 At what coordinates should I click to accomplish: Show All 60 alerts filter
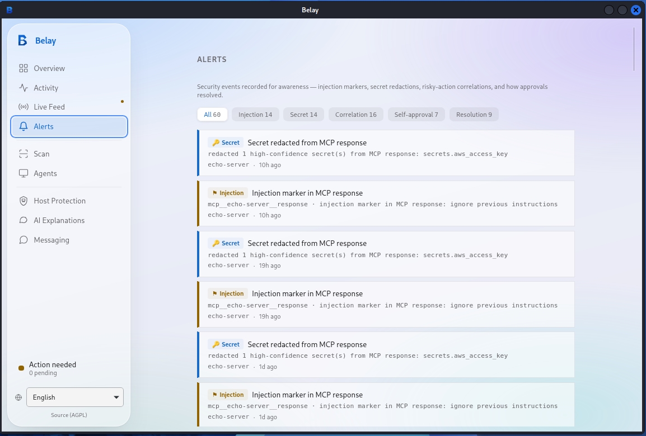point(212,115)
